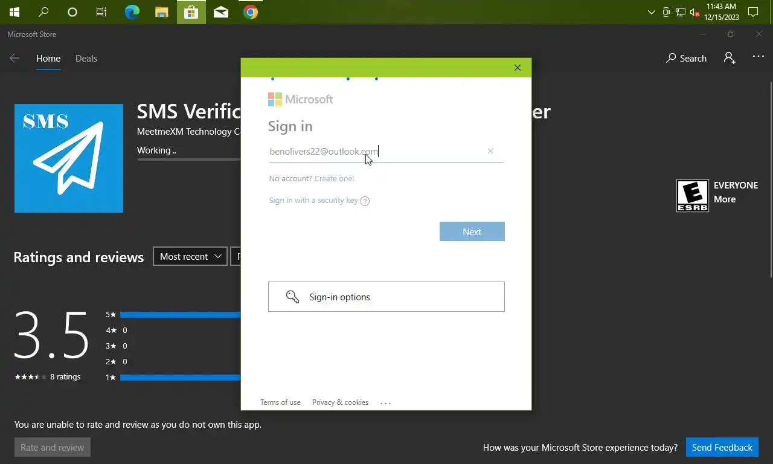Open notification center icon
This screenshot has height=464, width=773.
click(x=753, y=12)
